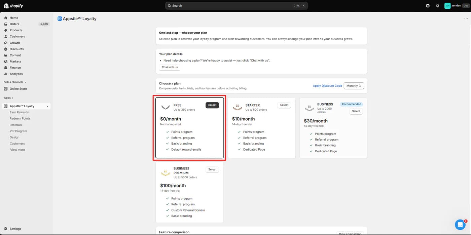Click the Products tag icon
Screen dimensions: 471x235
(6, 30)
